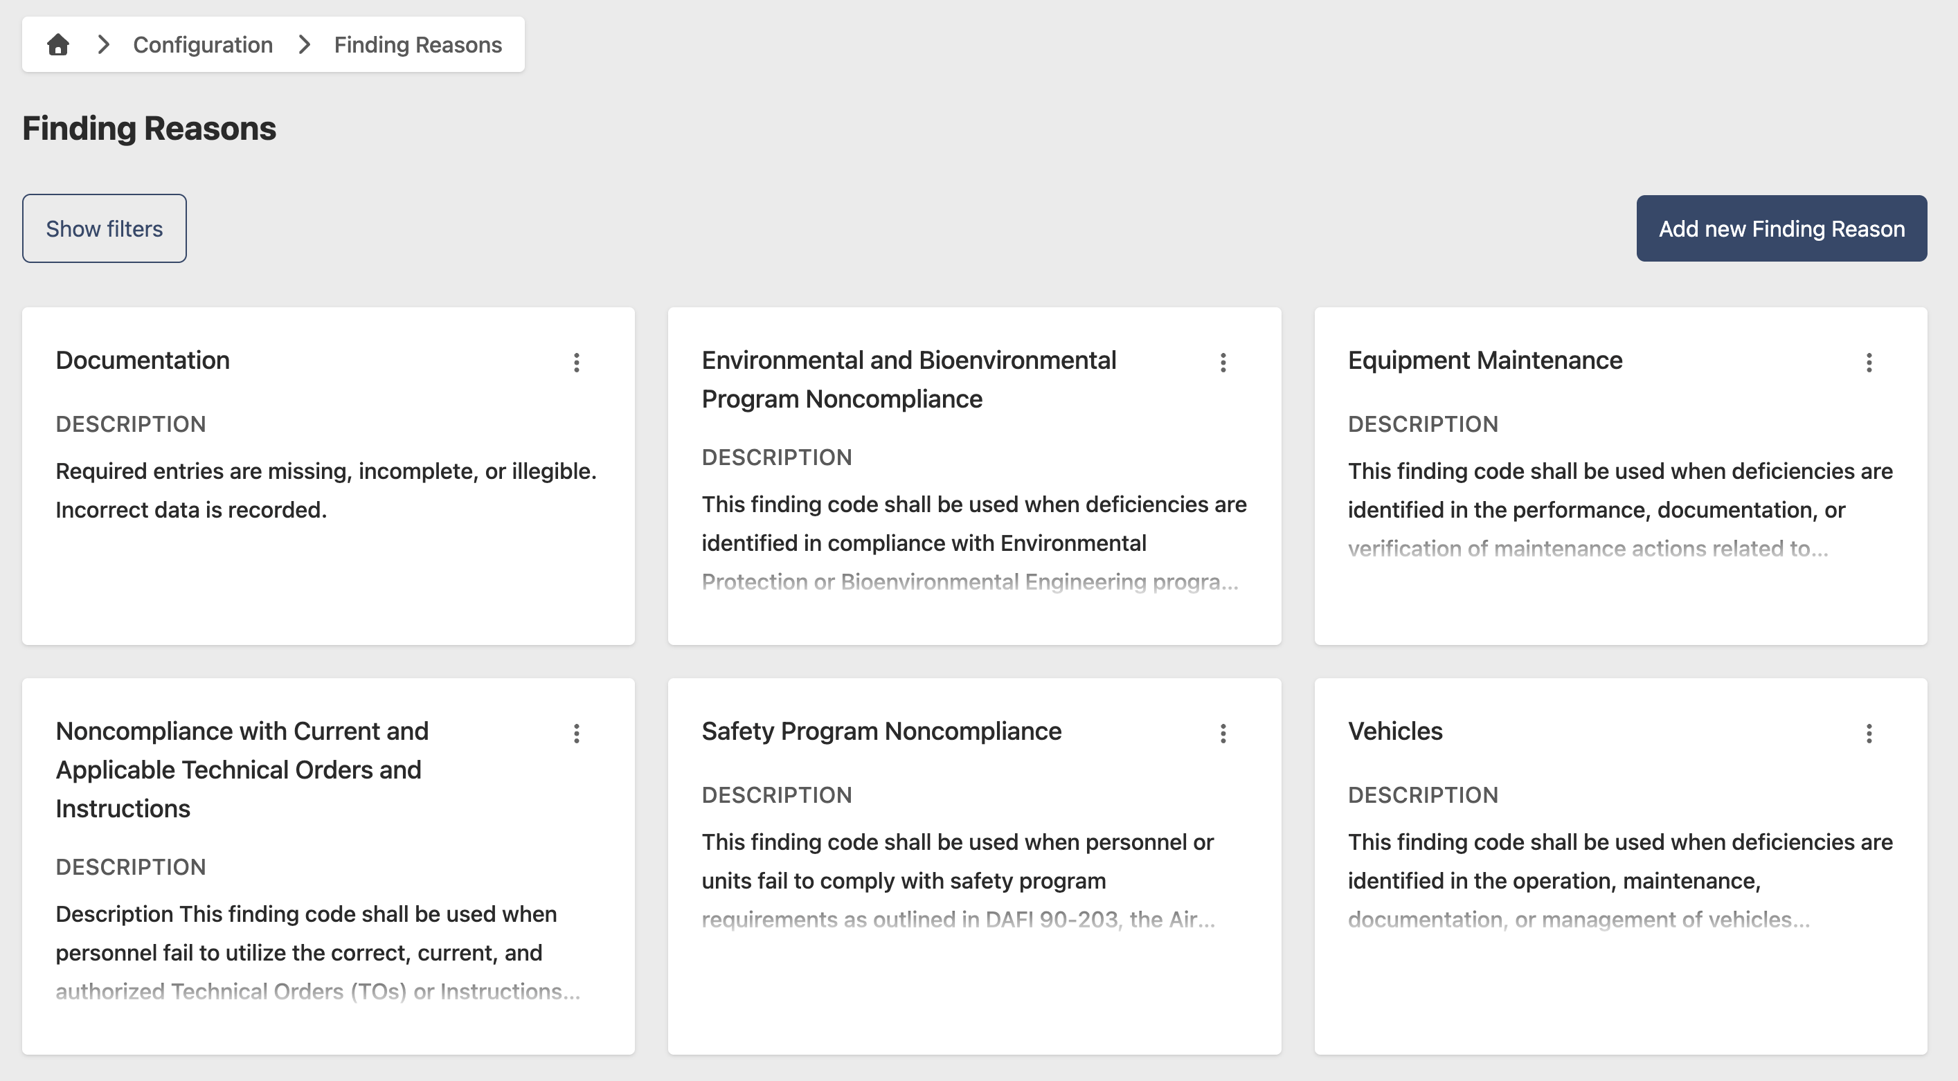
Task: Open the three-dot menu on the Vehicles card
Action: [1869, 733]
